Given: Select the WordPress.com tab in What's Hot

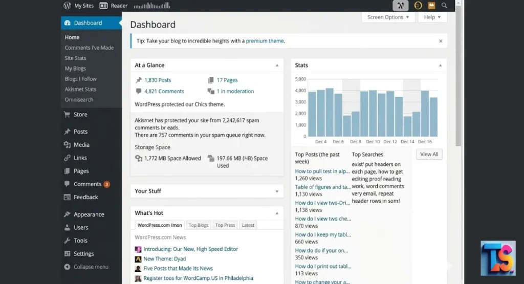Looking at the screenshot, I should 160,225.
